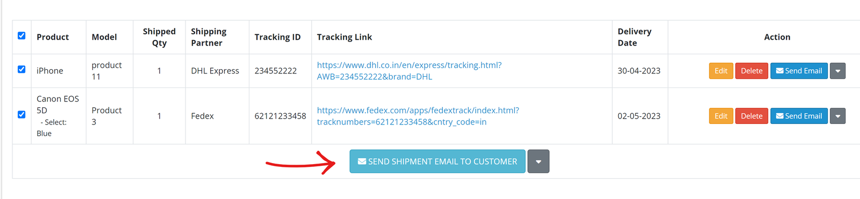860x199 pixels.
Task: Click the Delivery Date column header
Action: coord(634,37)
